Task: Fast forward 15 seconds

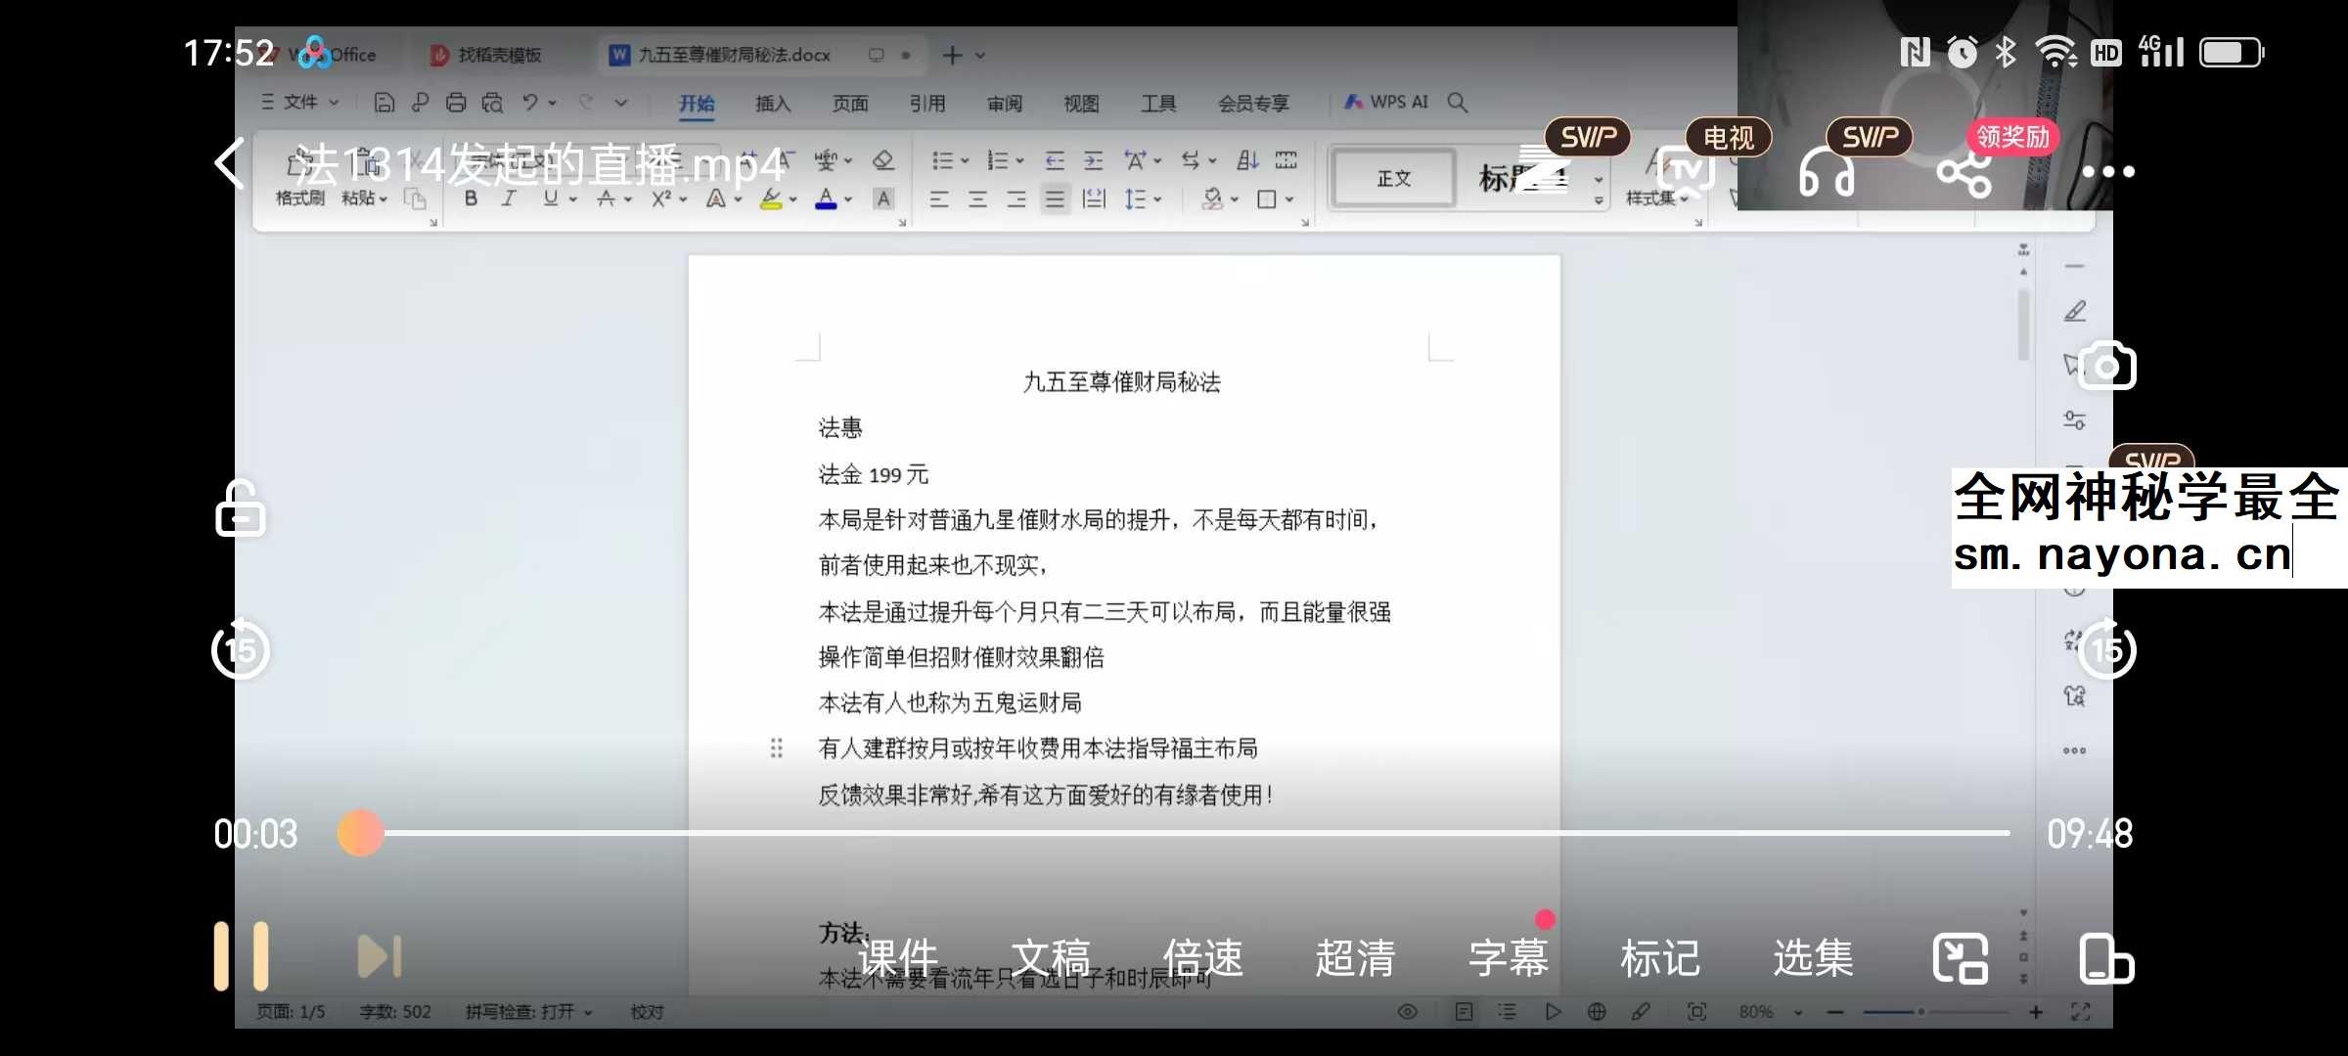Action: click(x=2106, y=649)
